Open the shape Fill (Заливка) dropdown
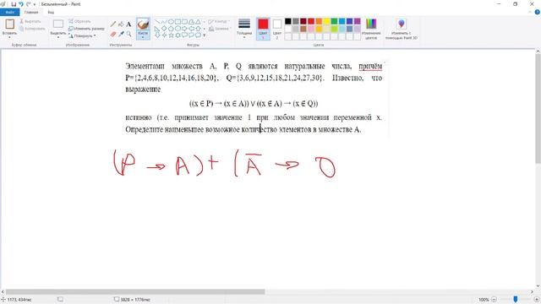This screenshot has width=541, height=304. 219,29
